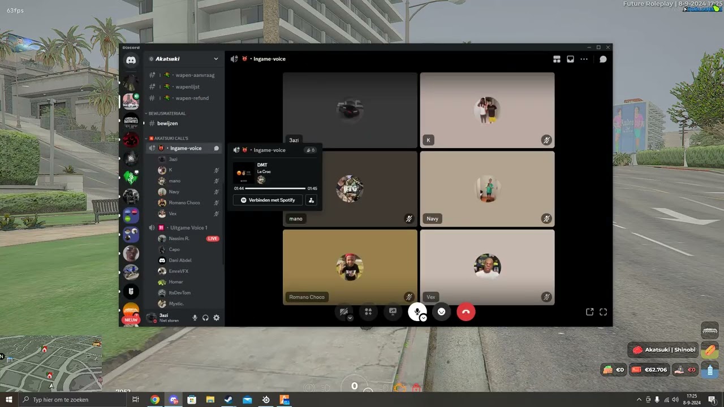Disconnect from call red button

tap(466, 311)
